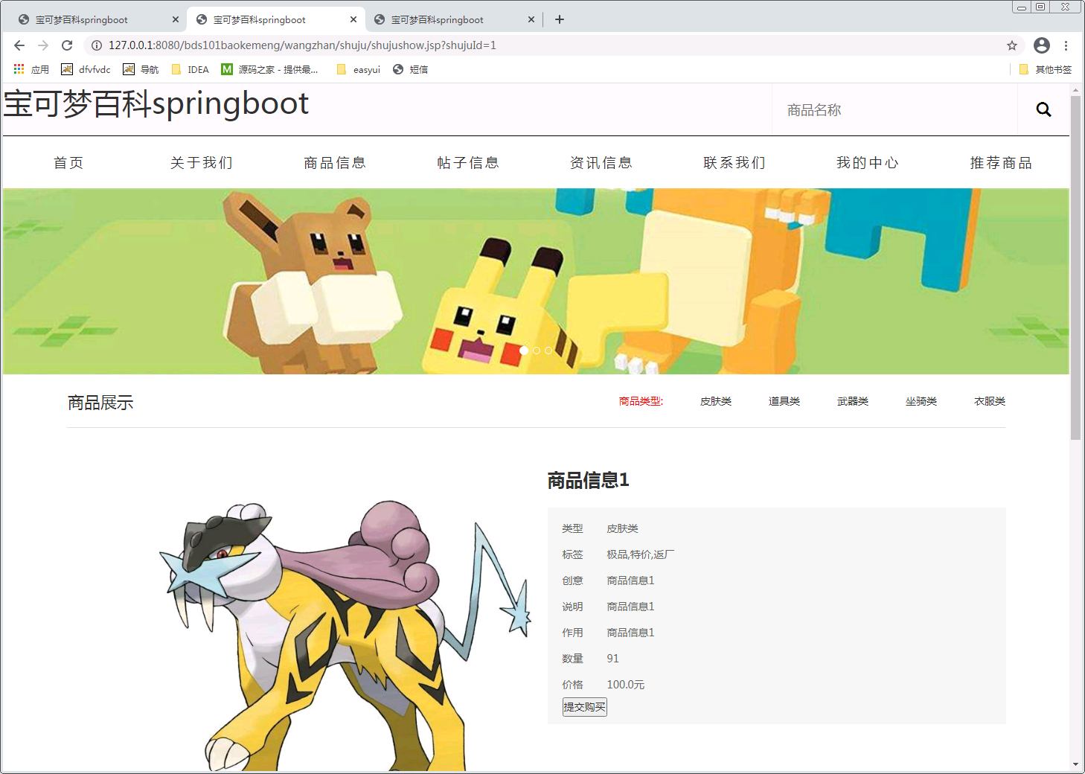Click the page vertical scrollbar thumb
This screenshot has height=774, width=1085.
1075,268
